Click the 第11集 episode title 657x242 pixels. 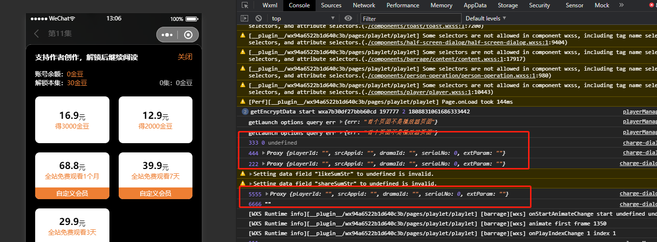coord(60,34)
